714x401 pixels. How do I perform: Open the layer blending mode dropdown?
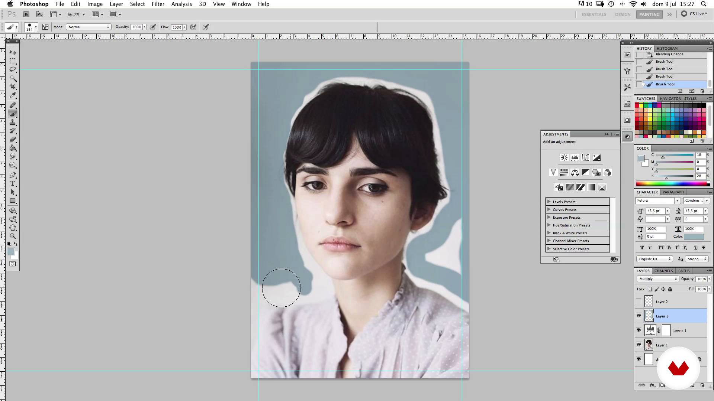(x=657, y=279)
